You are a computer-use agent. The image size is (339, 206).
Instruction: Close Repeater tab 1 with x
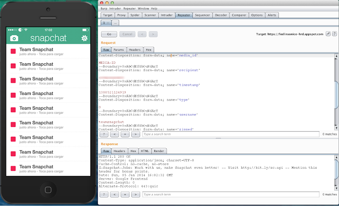click(108, 23)
